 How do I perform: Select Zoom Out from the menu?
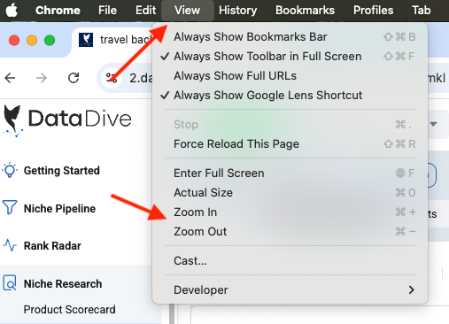(290, 232)
